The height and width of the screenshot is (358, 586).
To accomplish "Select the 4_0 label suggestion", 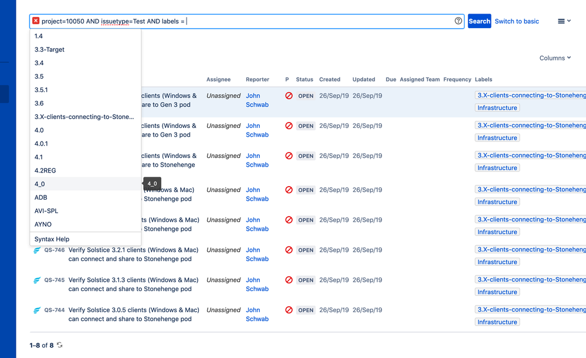I will tap(40, 184).
